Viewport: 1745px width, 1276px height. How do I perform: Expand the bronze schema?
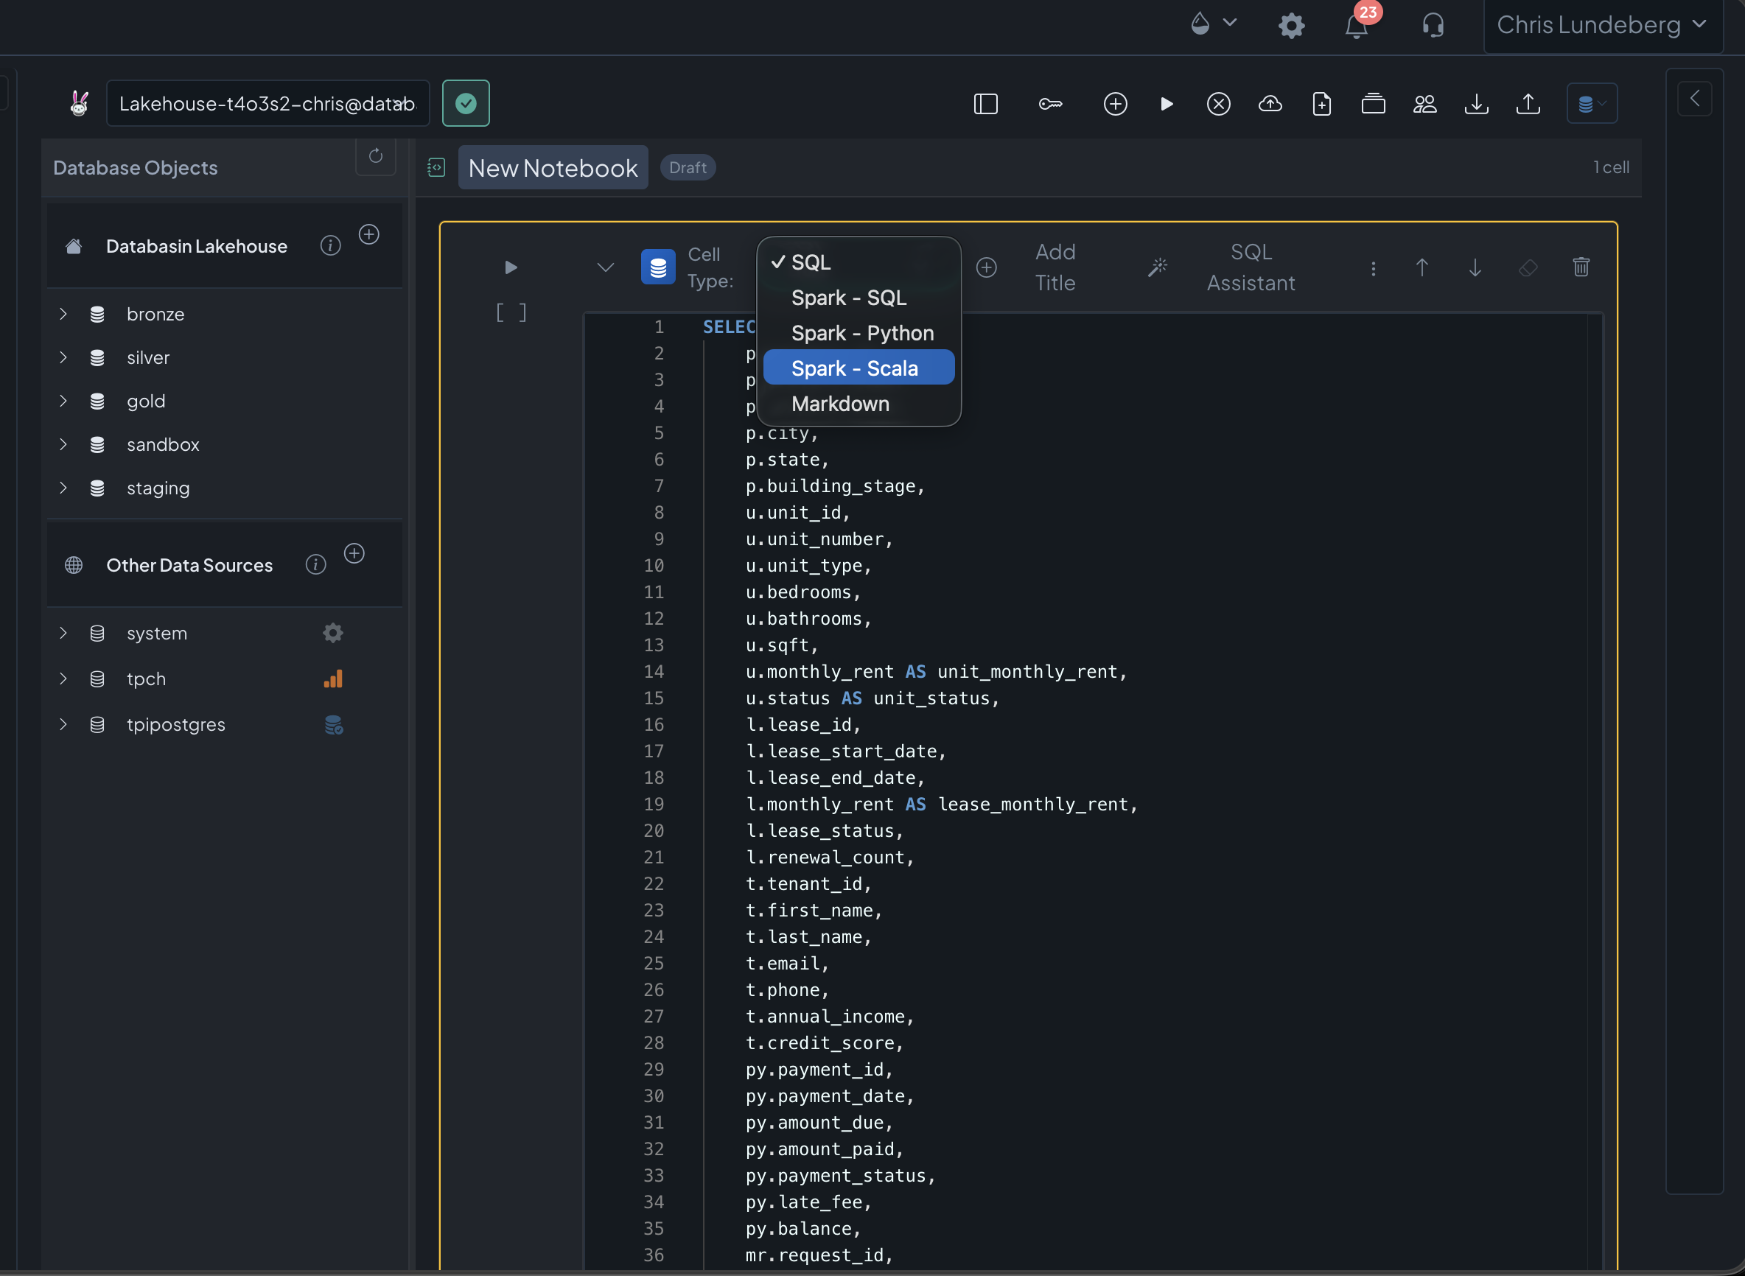[x=63, y=315]
